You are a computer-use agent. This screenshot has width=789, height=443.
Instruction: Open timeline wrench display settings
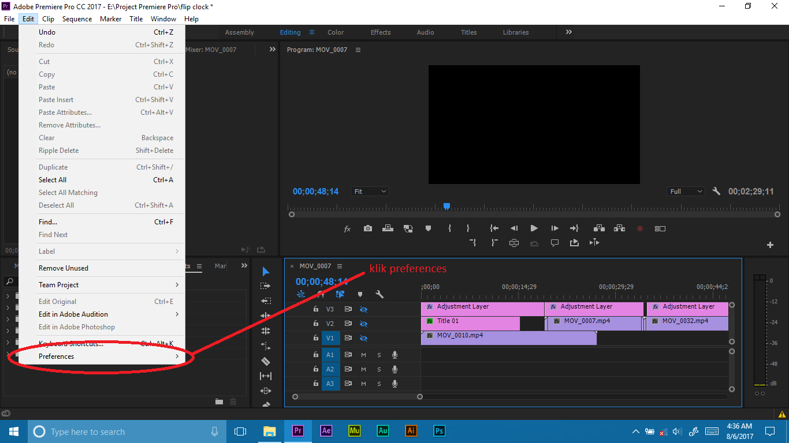point(379,294)
